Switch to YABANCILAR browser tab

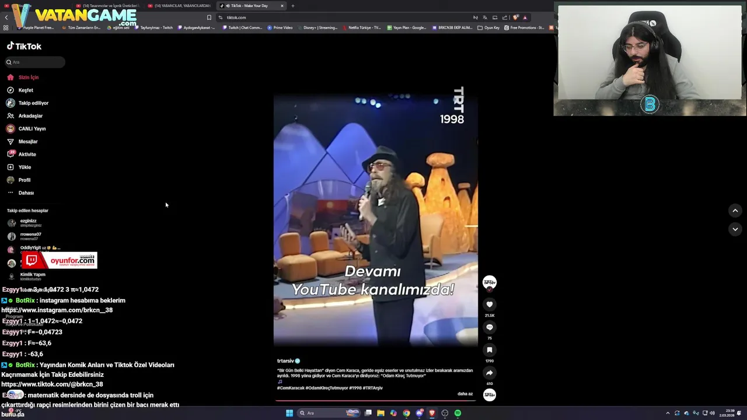coord(179,6)
